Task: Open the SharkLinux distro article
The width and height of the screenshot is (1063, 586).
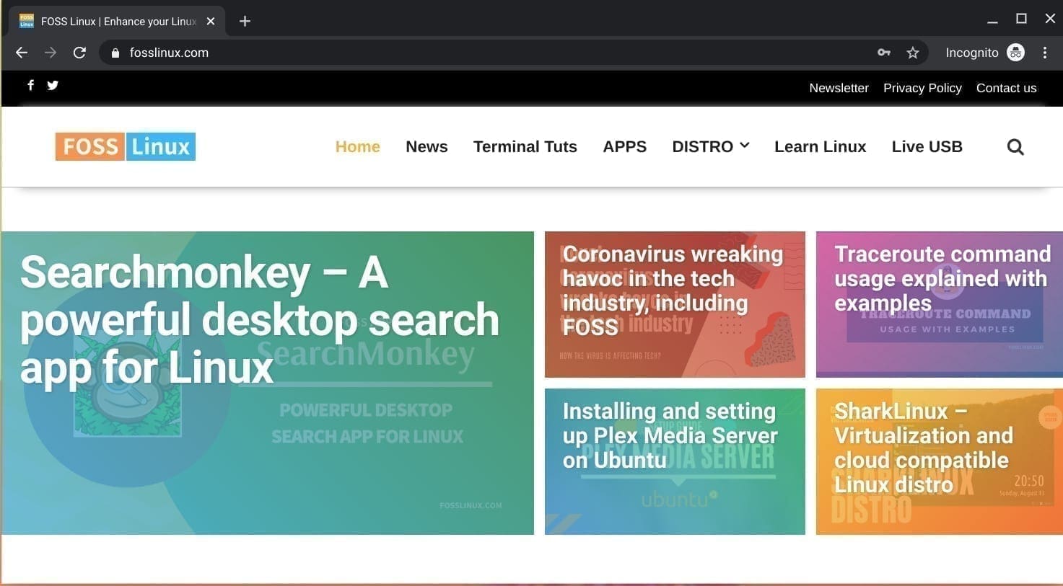Action: point(940,461)
